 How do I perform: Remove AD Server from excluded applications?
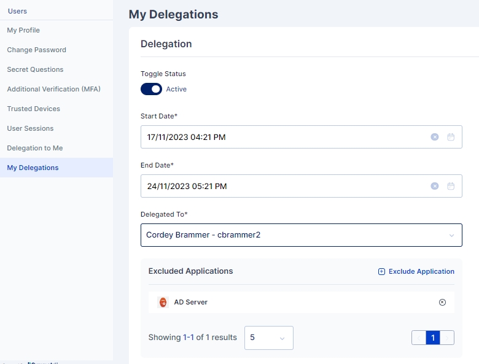point(442,302)
